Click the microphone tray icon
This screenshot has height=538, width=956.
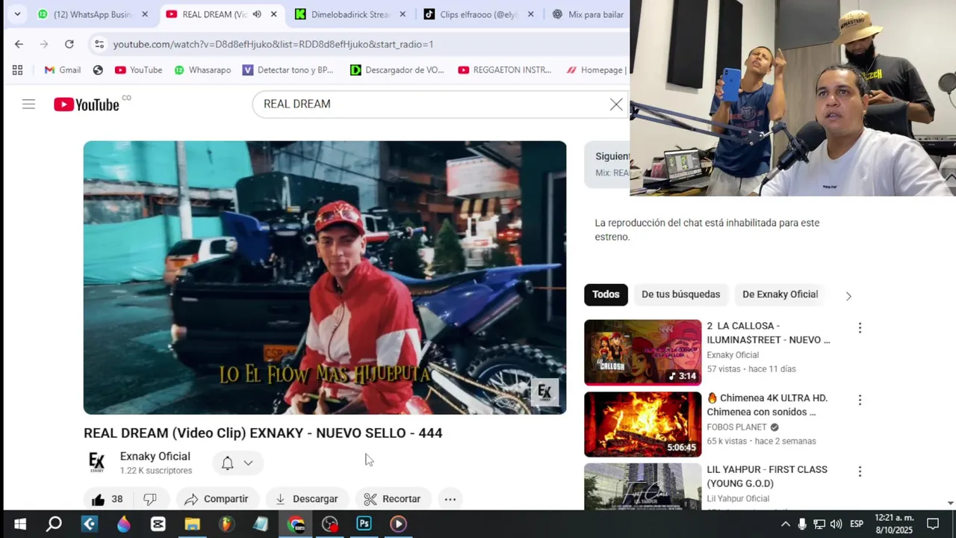[x=802, y=524]
